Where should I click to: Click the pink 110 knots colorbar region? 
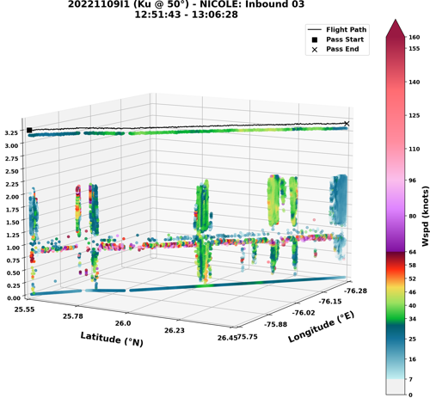[x=396, y=149]
